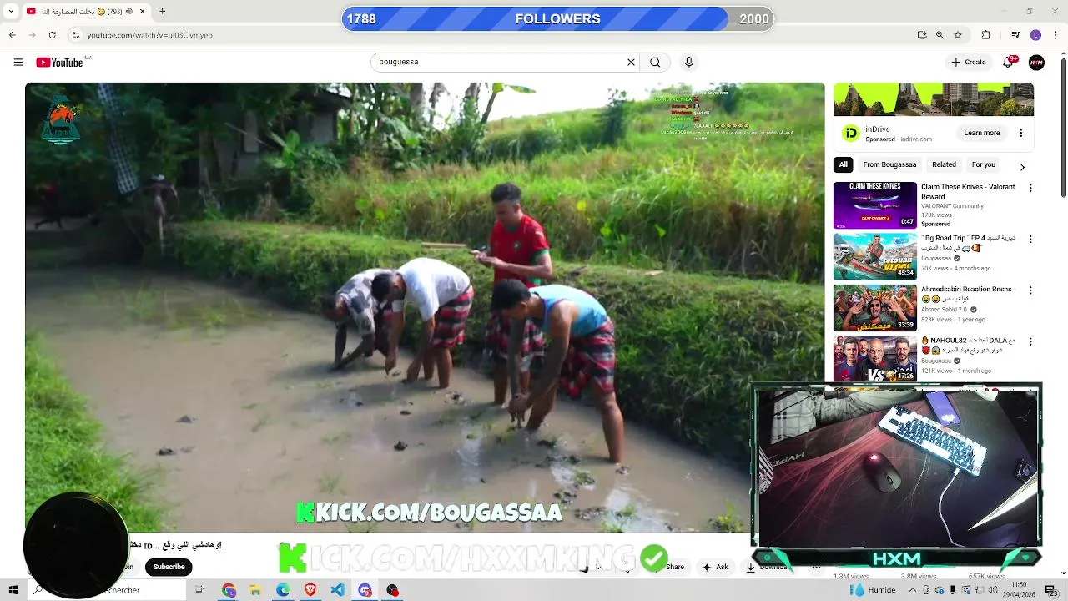
Task: Reload the YouTube page
Action: (x=53, y=35)
